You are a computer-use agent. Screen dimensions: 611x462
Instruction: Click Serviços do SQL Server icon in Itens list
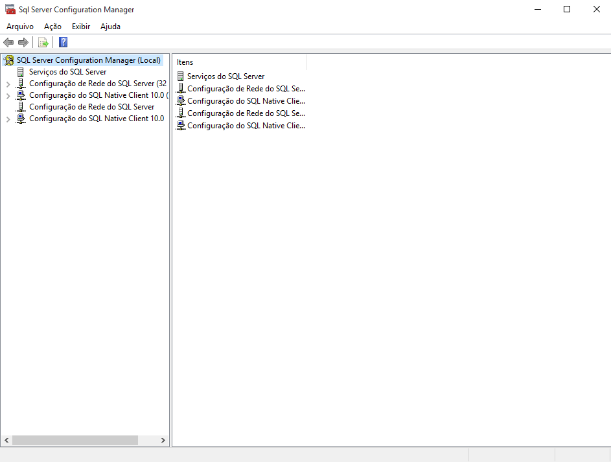click(181, 76)
